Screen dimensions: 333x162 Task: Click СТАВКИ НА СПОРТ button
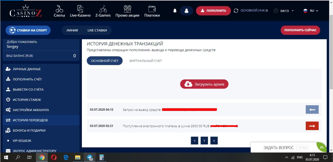coord(28,30)
